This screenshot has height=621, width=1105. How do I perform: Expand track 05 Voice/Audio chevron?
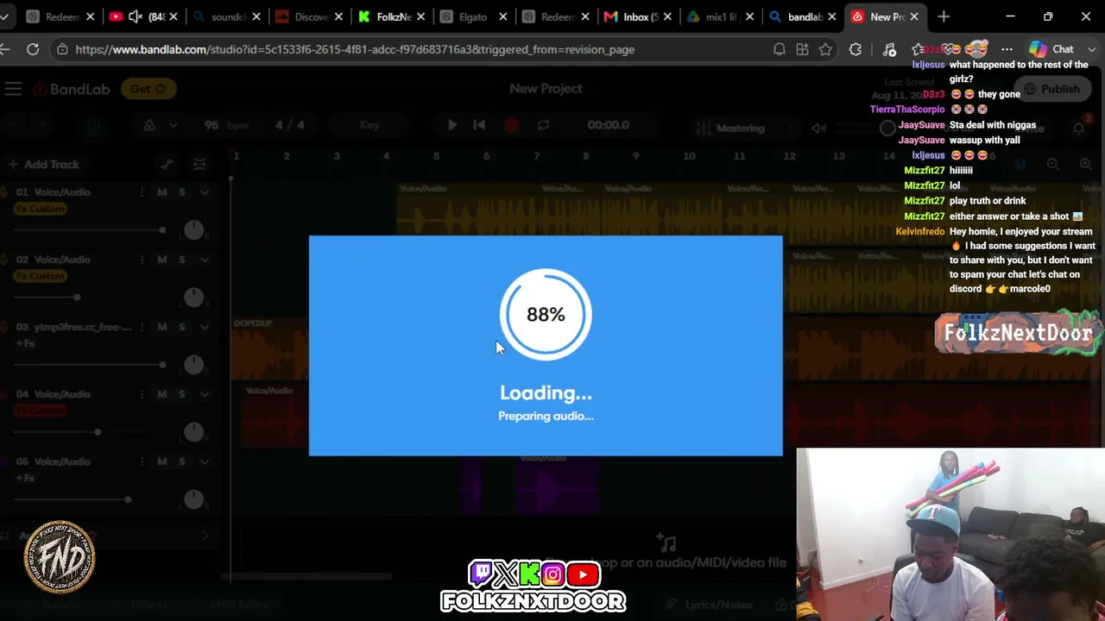click(205, 461)
